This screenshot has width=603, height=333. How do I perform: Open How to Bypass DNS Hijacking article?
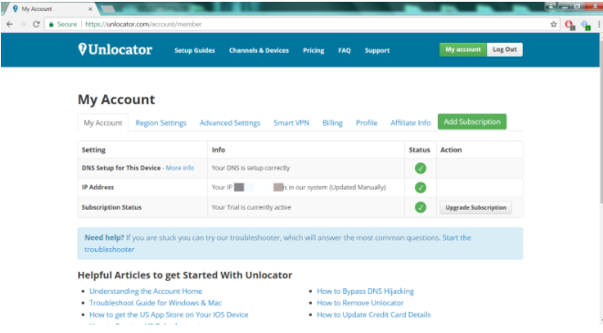365,291
